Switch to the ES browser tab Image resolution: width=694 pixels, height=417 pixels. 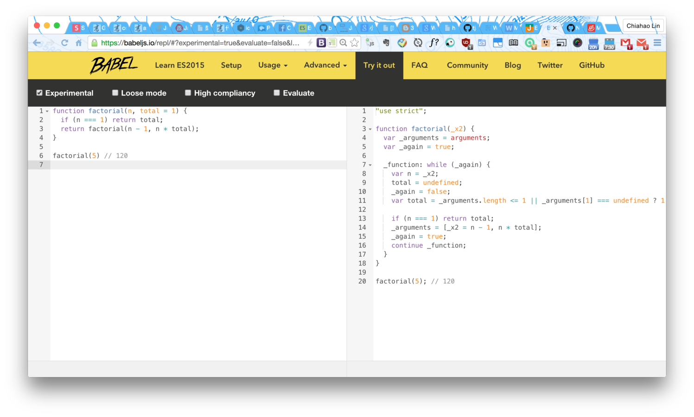(x=305, y=28)
